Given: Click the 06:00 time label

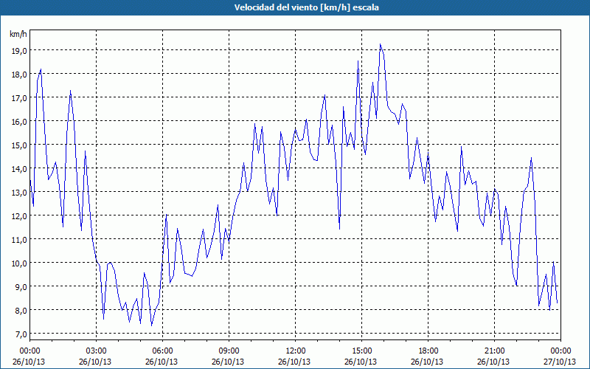Looking at the screenshot, I should 162,351.
